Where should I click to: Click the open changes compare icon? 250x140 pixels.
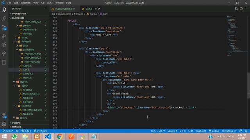(x=236, y=9)
